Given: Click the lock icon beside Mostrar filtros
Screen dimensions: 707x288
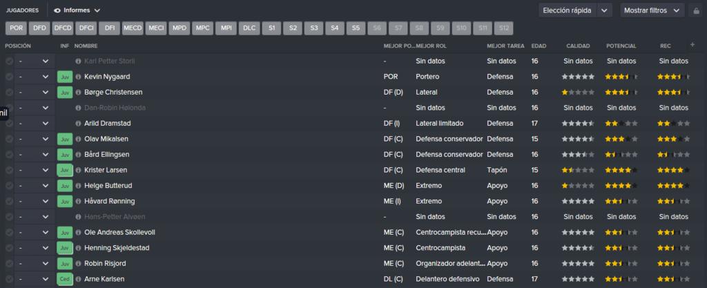Looking at the screenshot, I should tap(695, 10).
